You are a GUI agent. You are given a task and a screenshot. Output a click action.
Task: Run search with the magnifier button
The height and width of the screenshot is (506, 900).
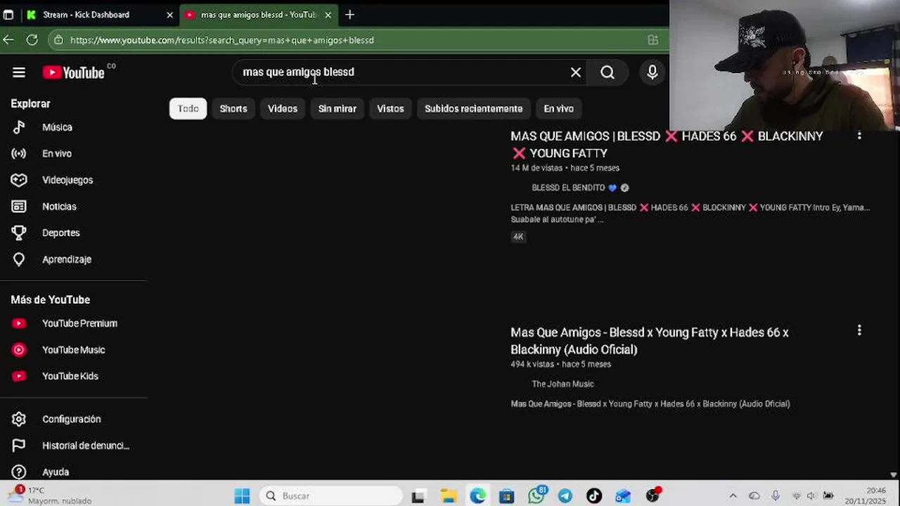[607, 72]
